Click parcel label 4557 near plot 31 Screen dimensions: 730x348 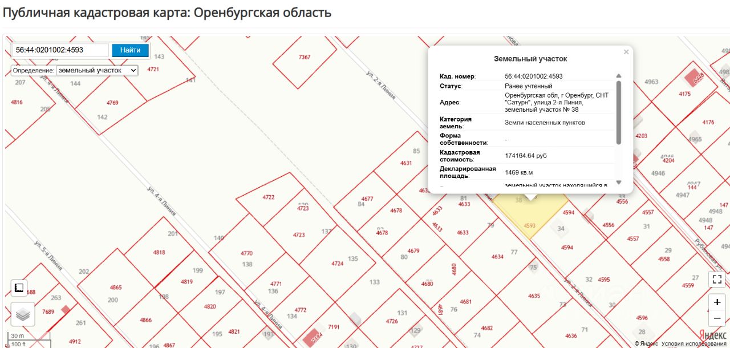(x=648, y=212)
